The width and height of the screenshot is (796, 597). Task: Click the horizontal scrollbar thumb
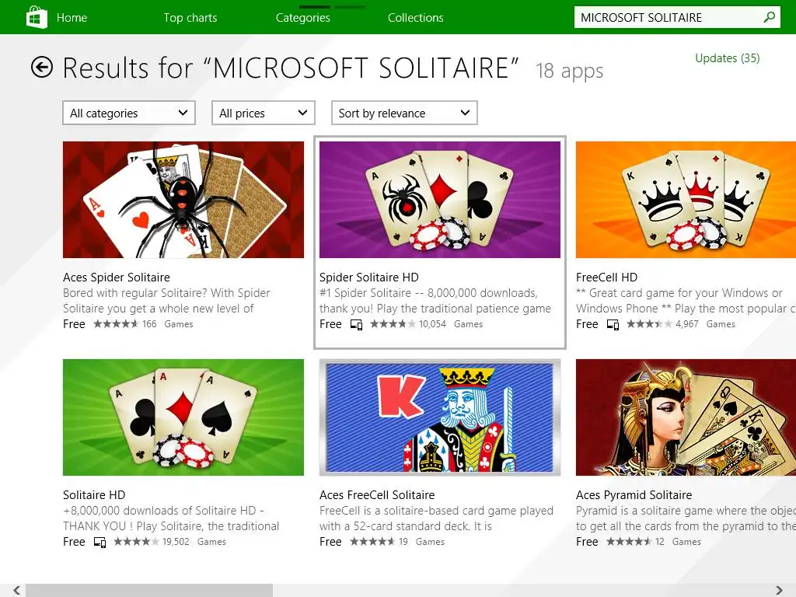[149, 591]
